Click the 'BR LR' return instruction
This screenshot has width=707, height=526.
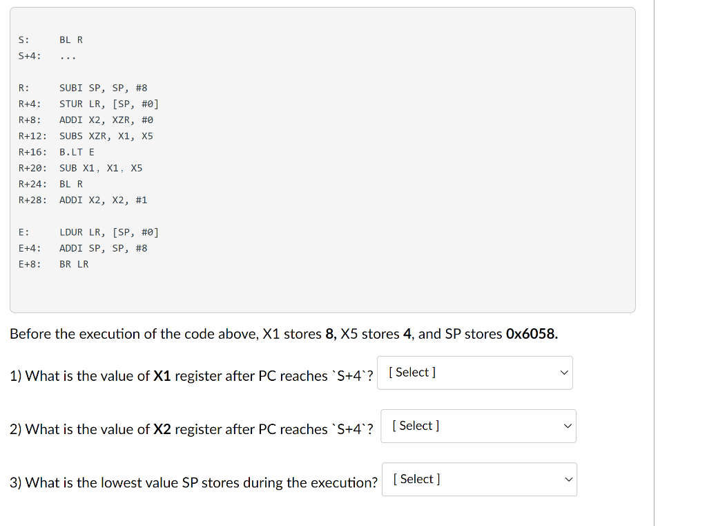point(74,264)
